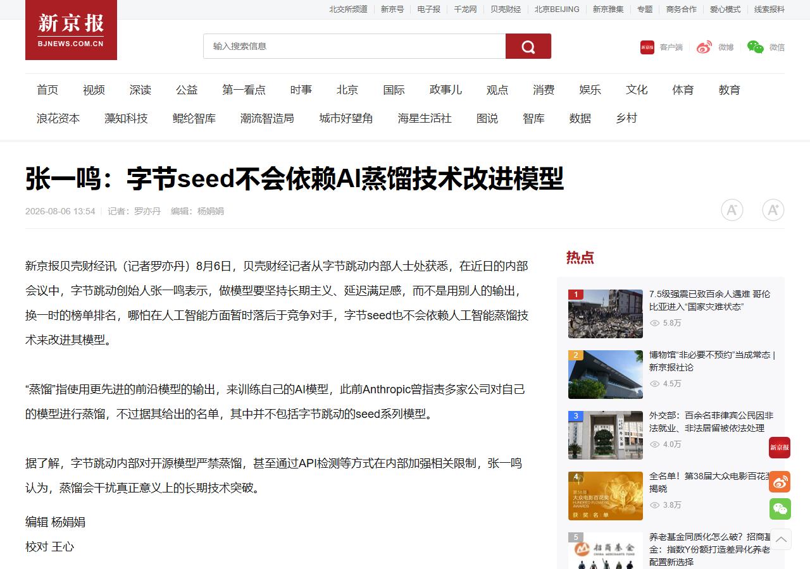Read 养老基金同质化怎么破 headline
The height and width of the screenshot is (569, 810).
coord(711,549)
